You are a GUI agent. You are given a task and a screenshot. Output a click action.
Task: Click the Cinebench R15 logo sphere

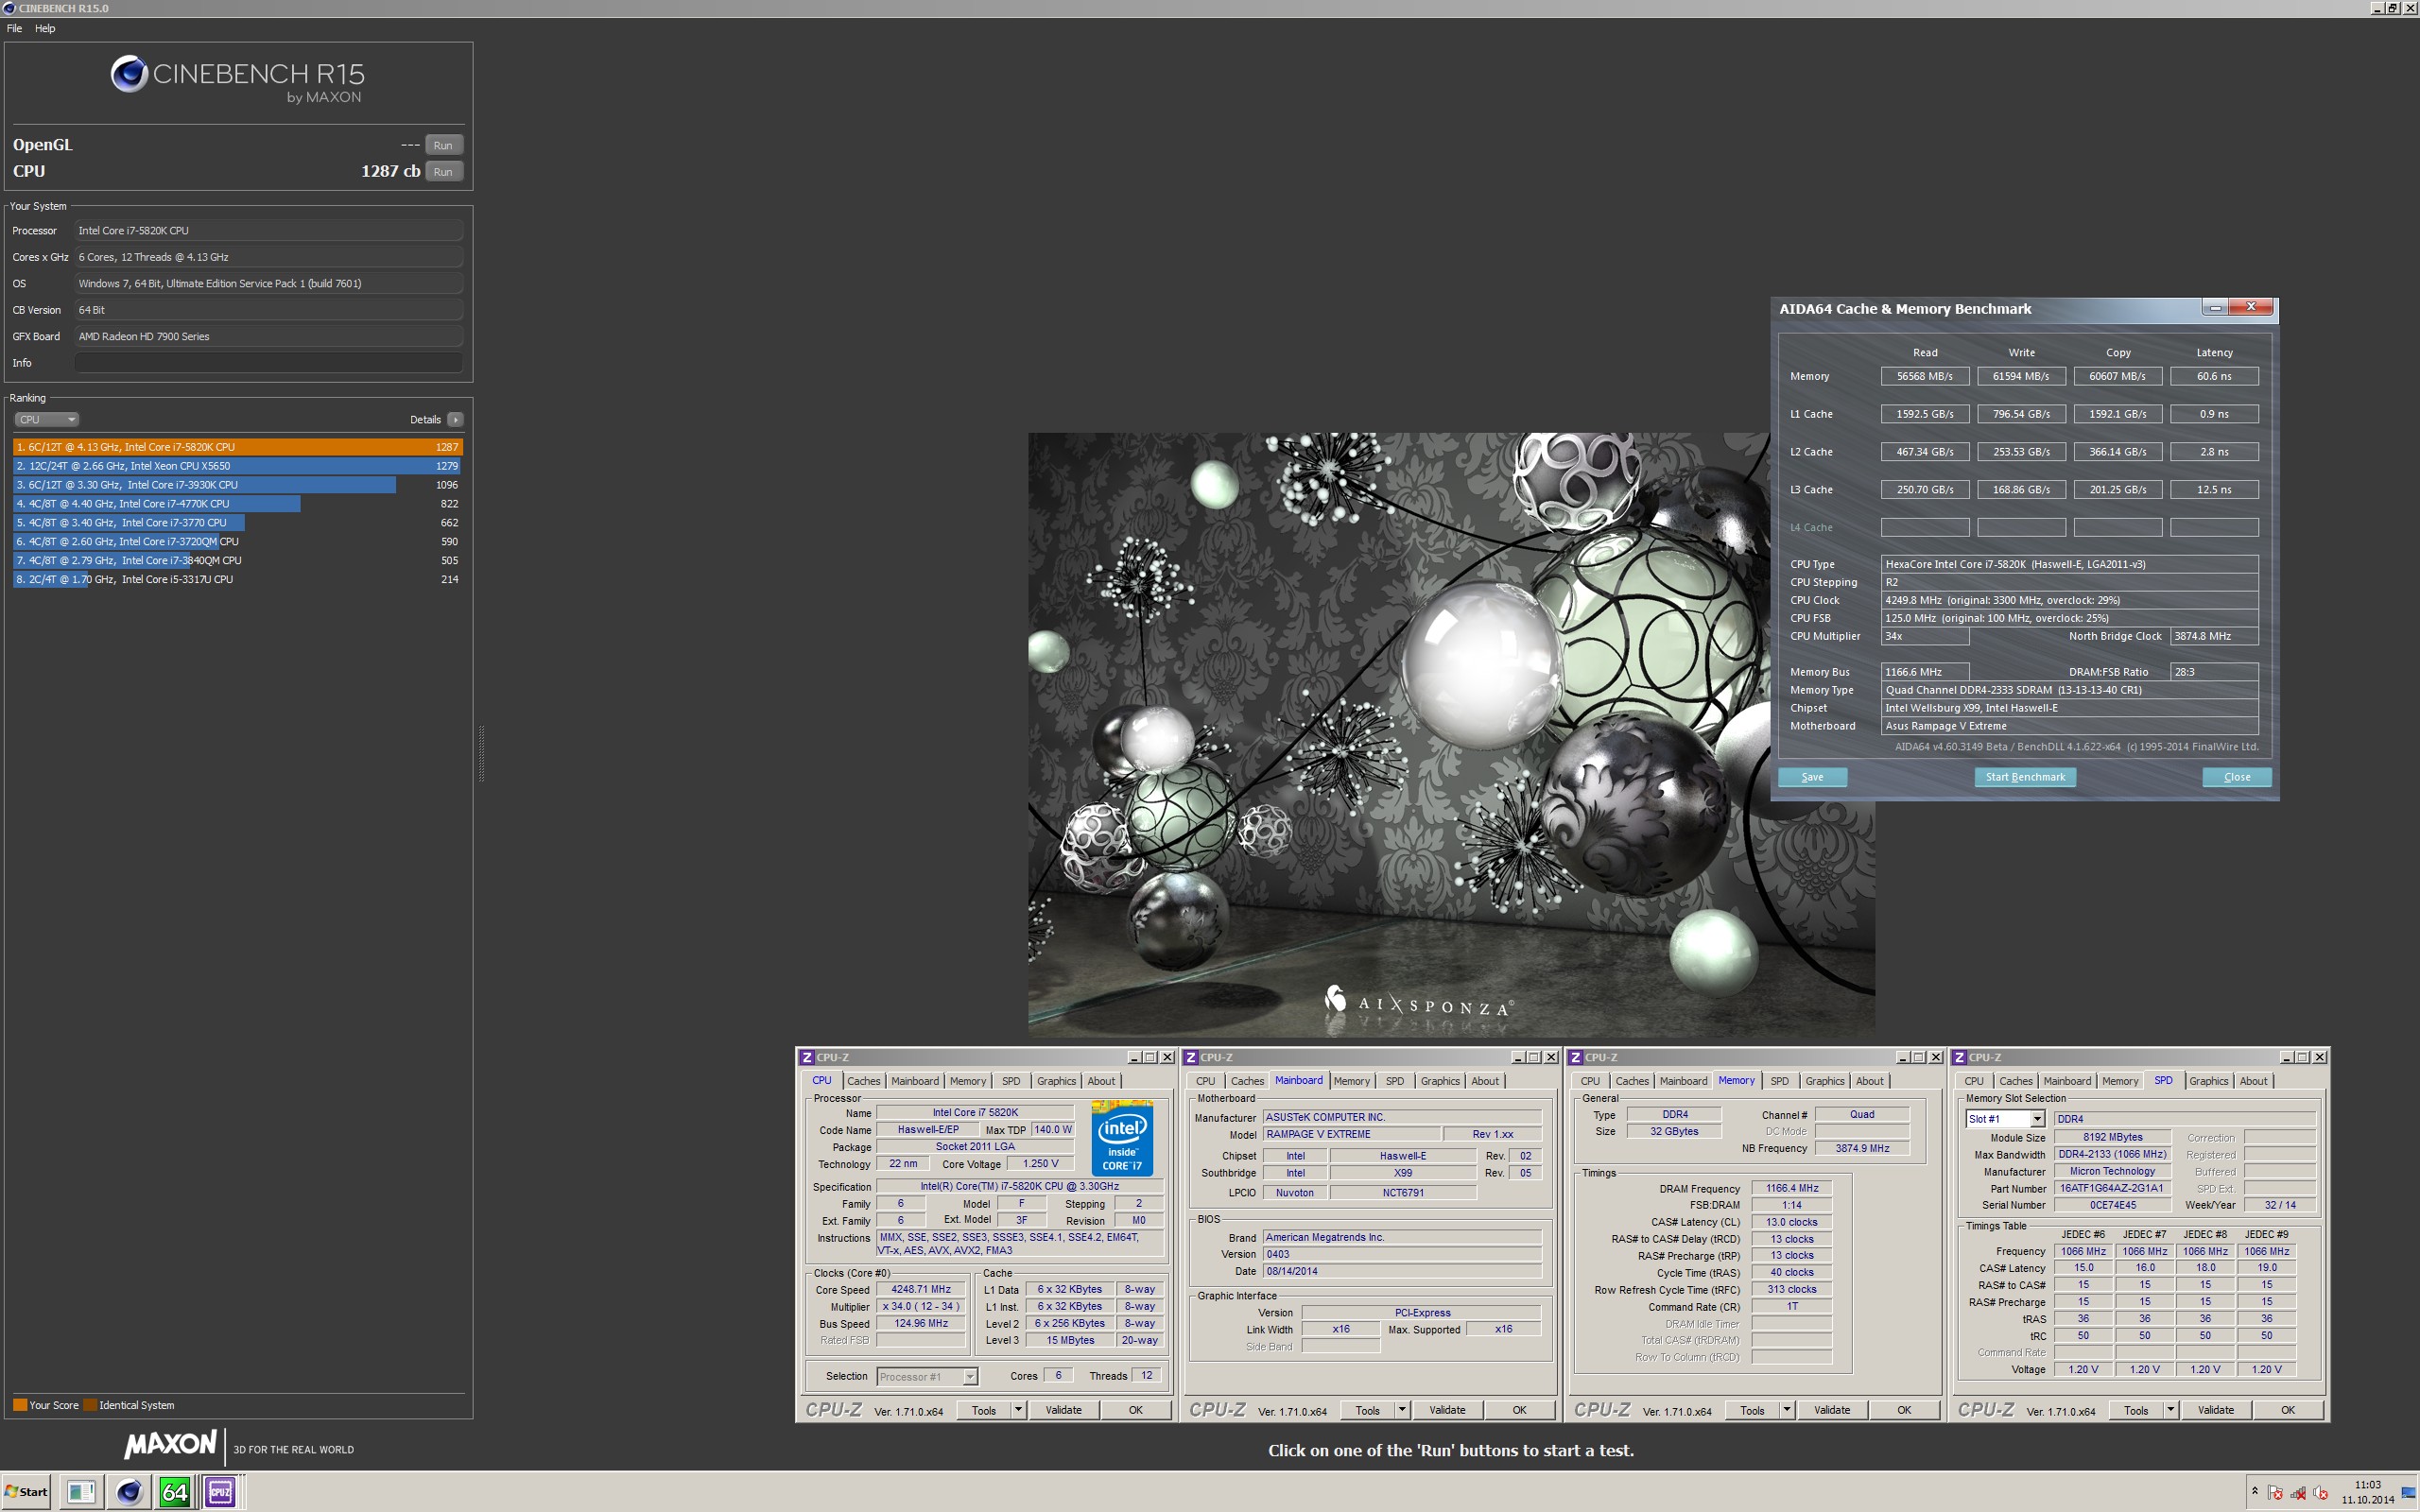click(129, 74)
